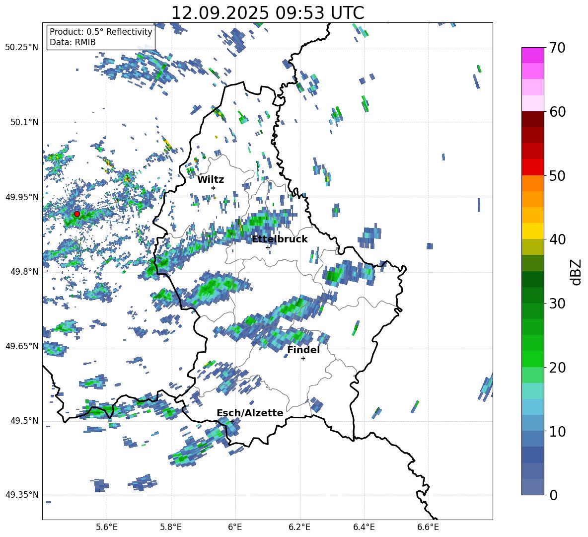The image size is (588, 537).
Task: Click the 50.1°N latitude label
Action: pos(24,122)
